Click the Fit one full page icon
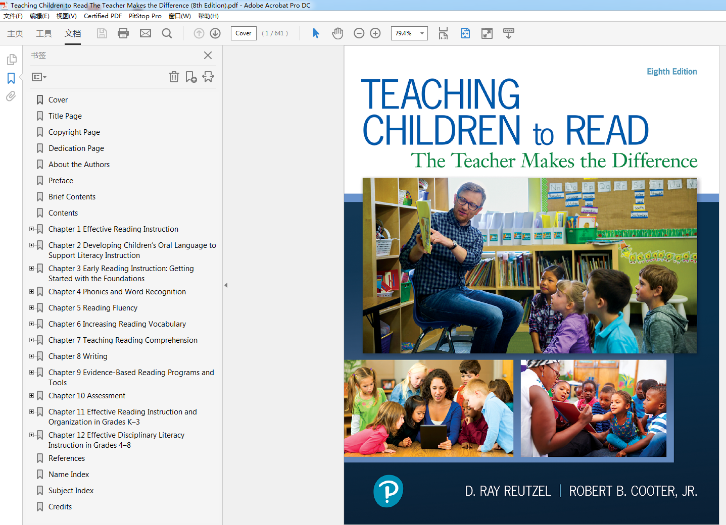 (465, 33)
